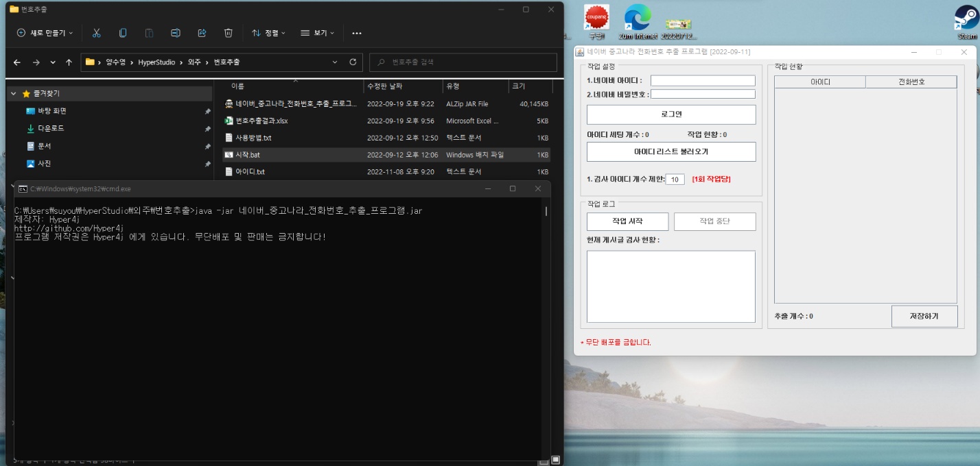Click the 저장하기 button
Image resolution: width=980 pixels, height=466 pixels.
tap(924, 317)
